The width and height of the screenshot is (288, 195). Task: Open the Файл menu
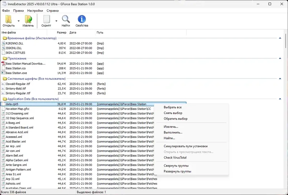(6, 11)
